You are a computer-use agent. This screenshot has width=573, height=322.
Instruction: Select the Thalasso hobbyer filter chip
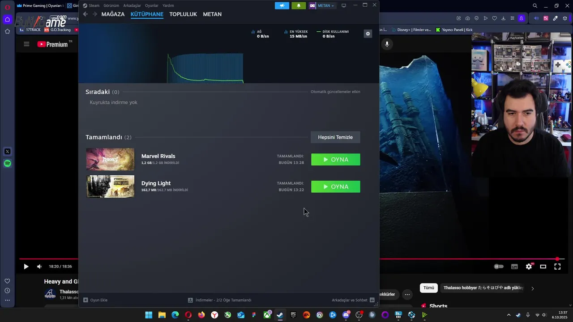pyautogui.click(x=483, y=288)
